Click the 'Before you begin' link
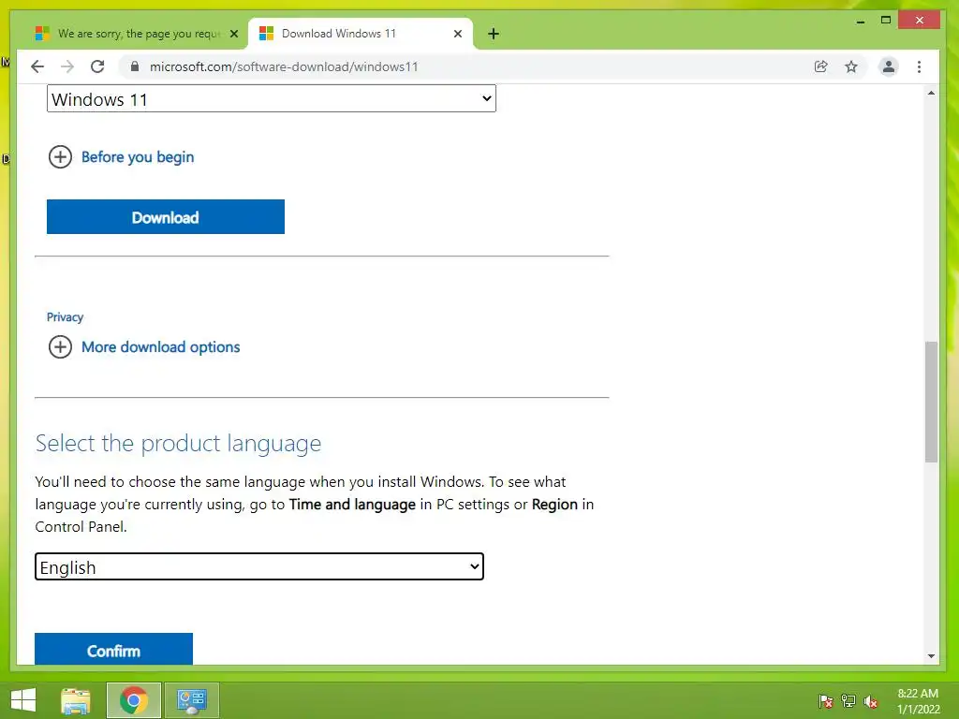The width and height of the screenshot is (959, 719). pos(138,157)
